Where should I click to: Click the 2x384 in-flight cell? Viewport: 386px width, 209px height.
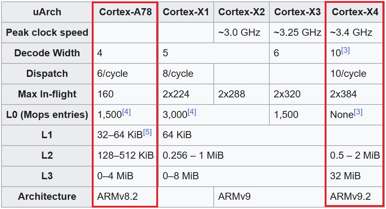click(355, 94)
